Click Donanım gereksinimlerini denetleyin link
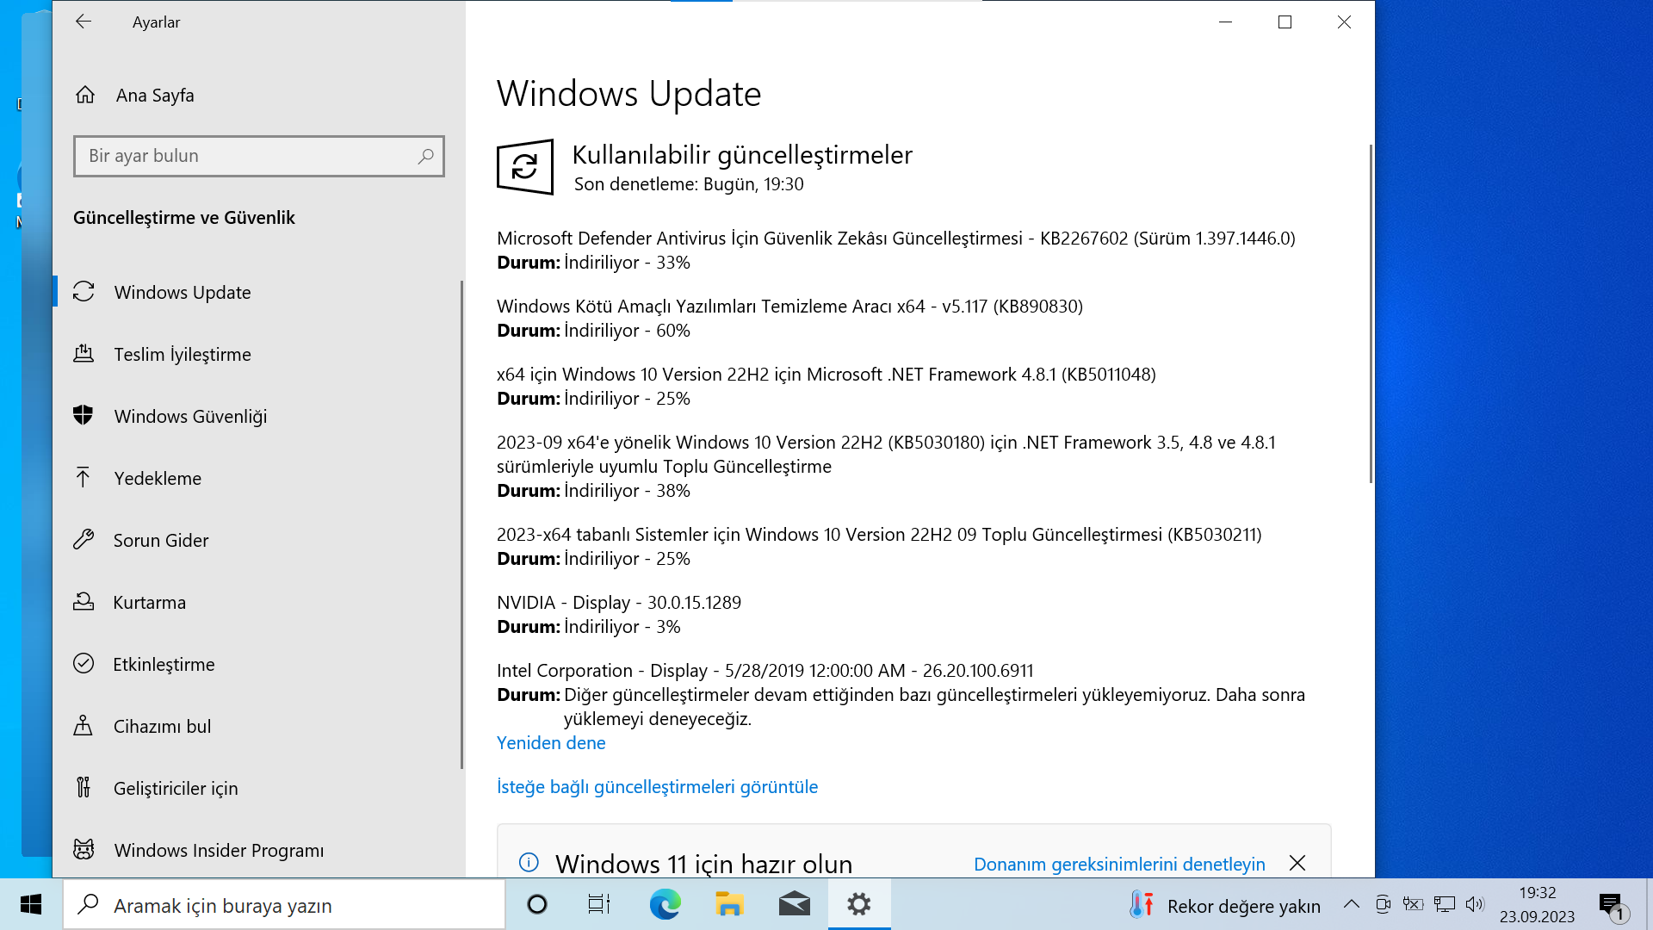1653x930 pixels. tap(1118, 864)
